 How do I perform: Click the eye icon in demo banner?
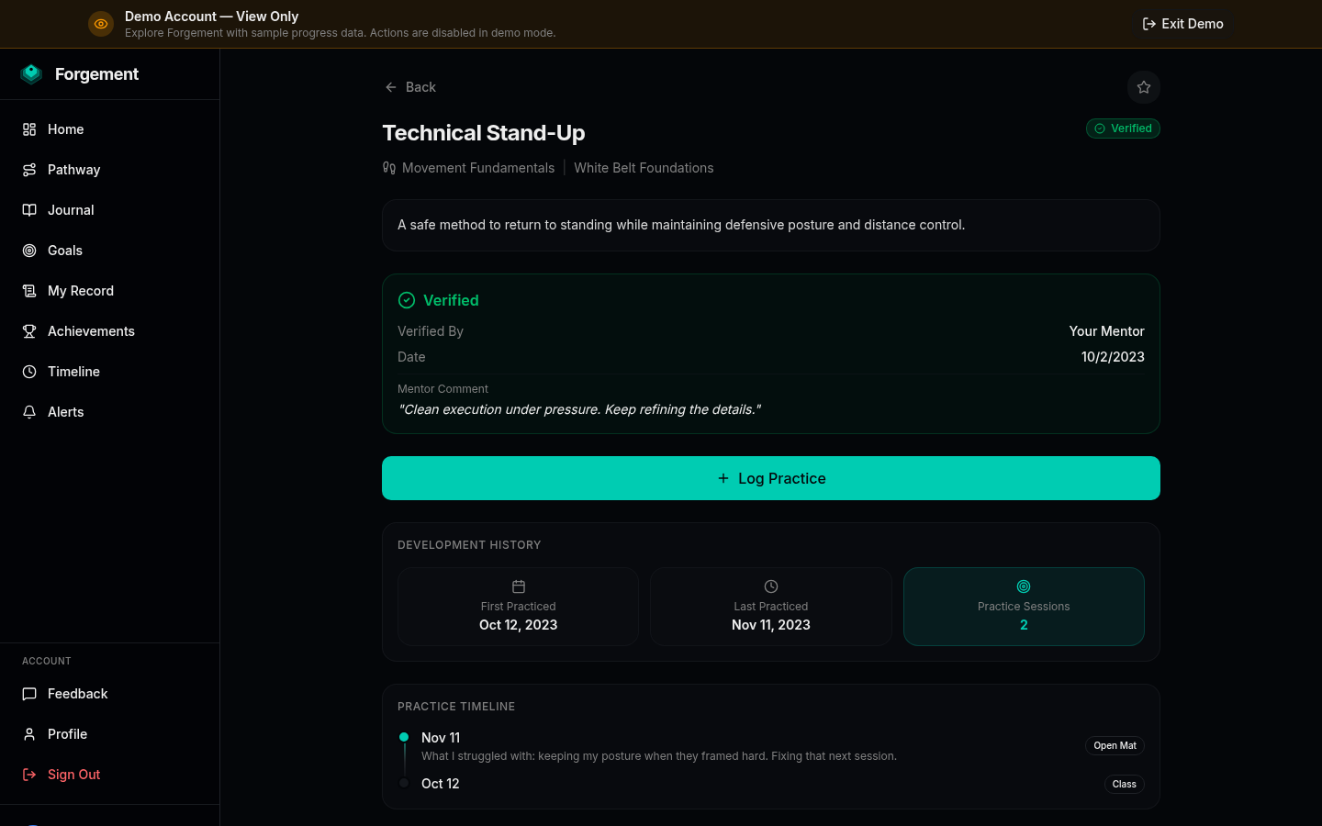[x=101, y=24]
